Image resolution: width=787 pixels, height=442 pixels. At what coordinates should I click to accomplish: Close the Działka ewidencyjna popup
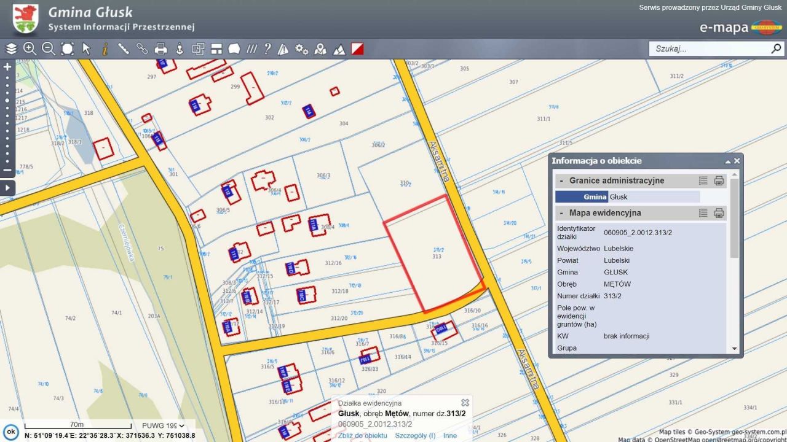(x=465, y=403)
